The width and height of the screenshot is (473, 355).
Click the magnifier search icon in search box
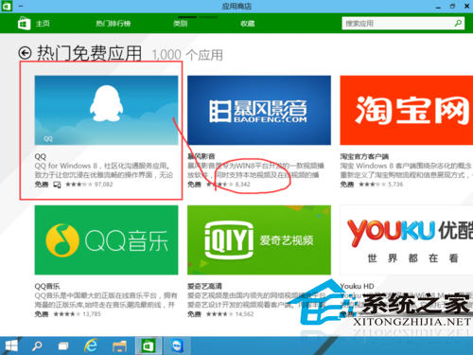pyautogui.click(x=458, y=23)
